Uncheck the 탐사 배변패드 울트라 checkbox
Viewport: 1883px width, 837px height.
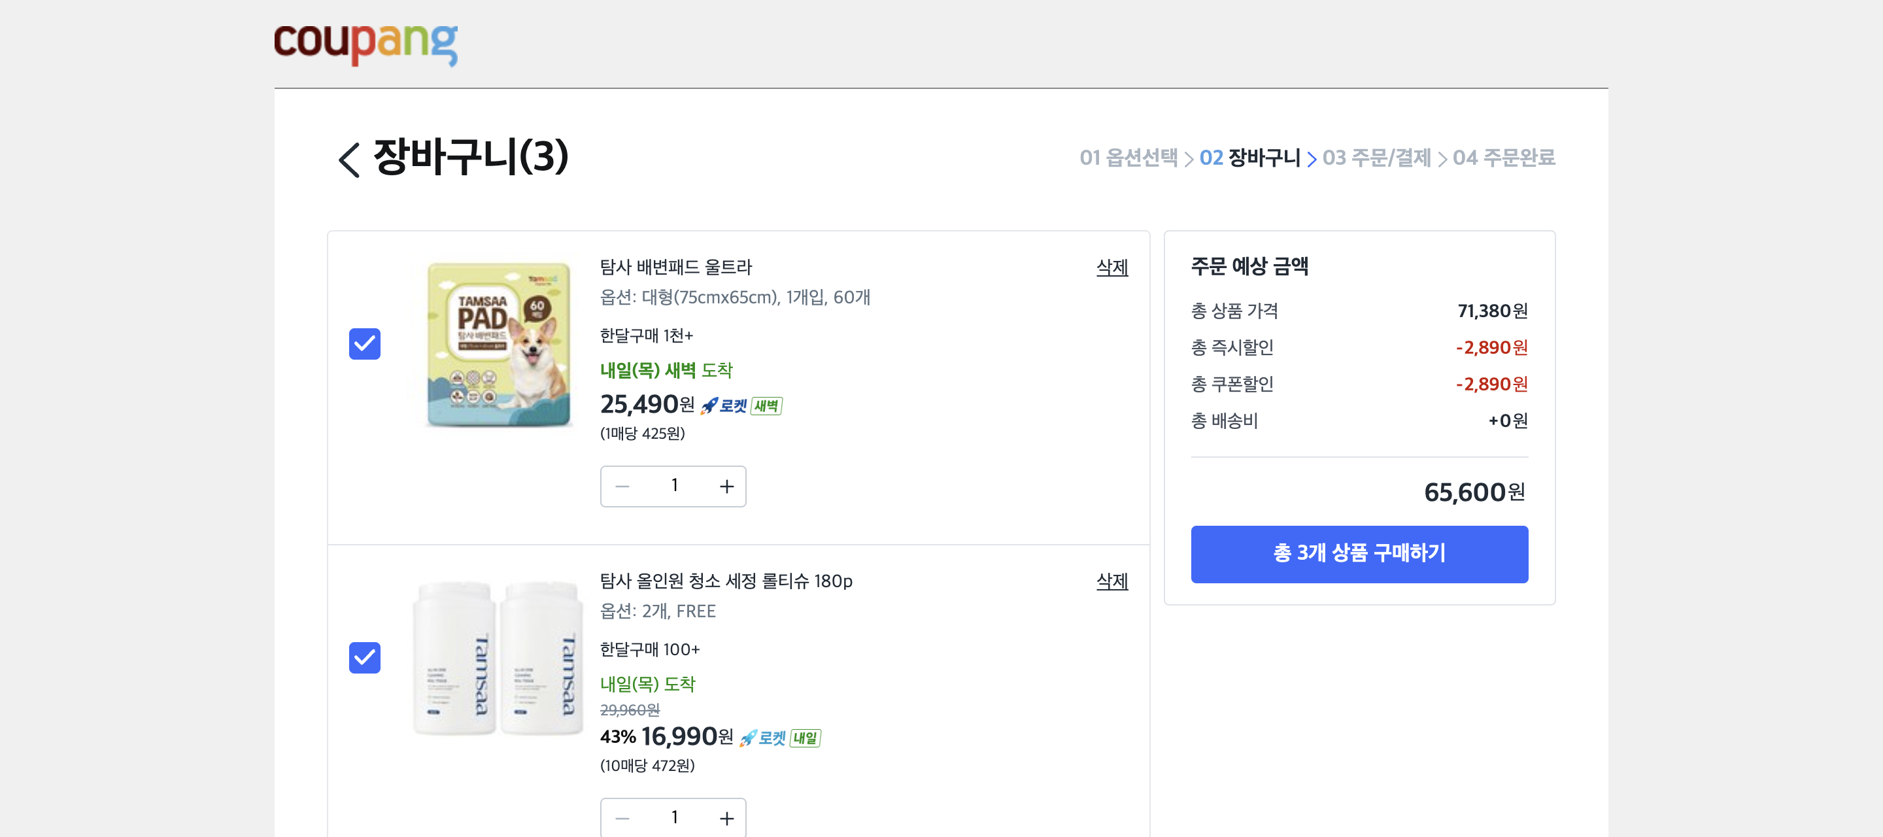365,343
